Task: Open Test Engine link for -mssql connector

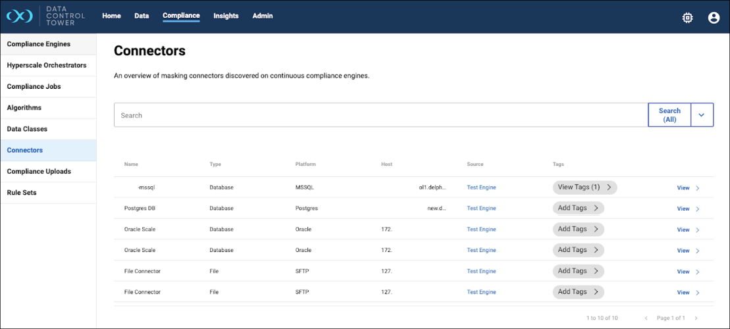Action: point(481,188)
